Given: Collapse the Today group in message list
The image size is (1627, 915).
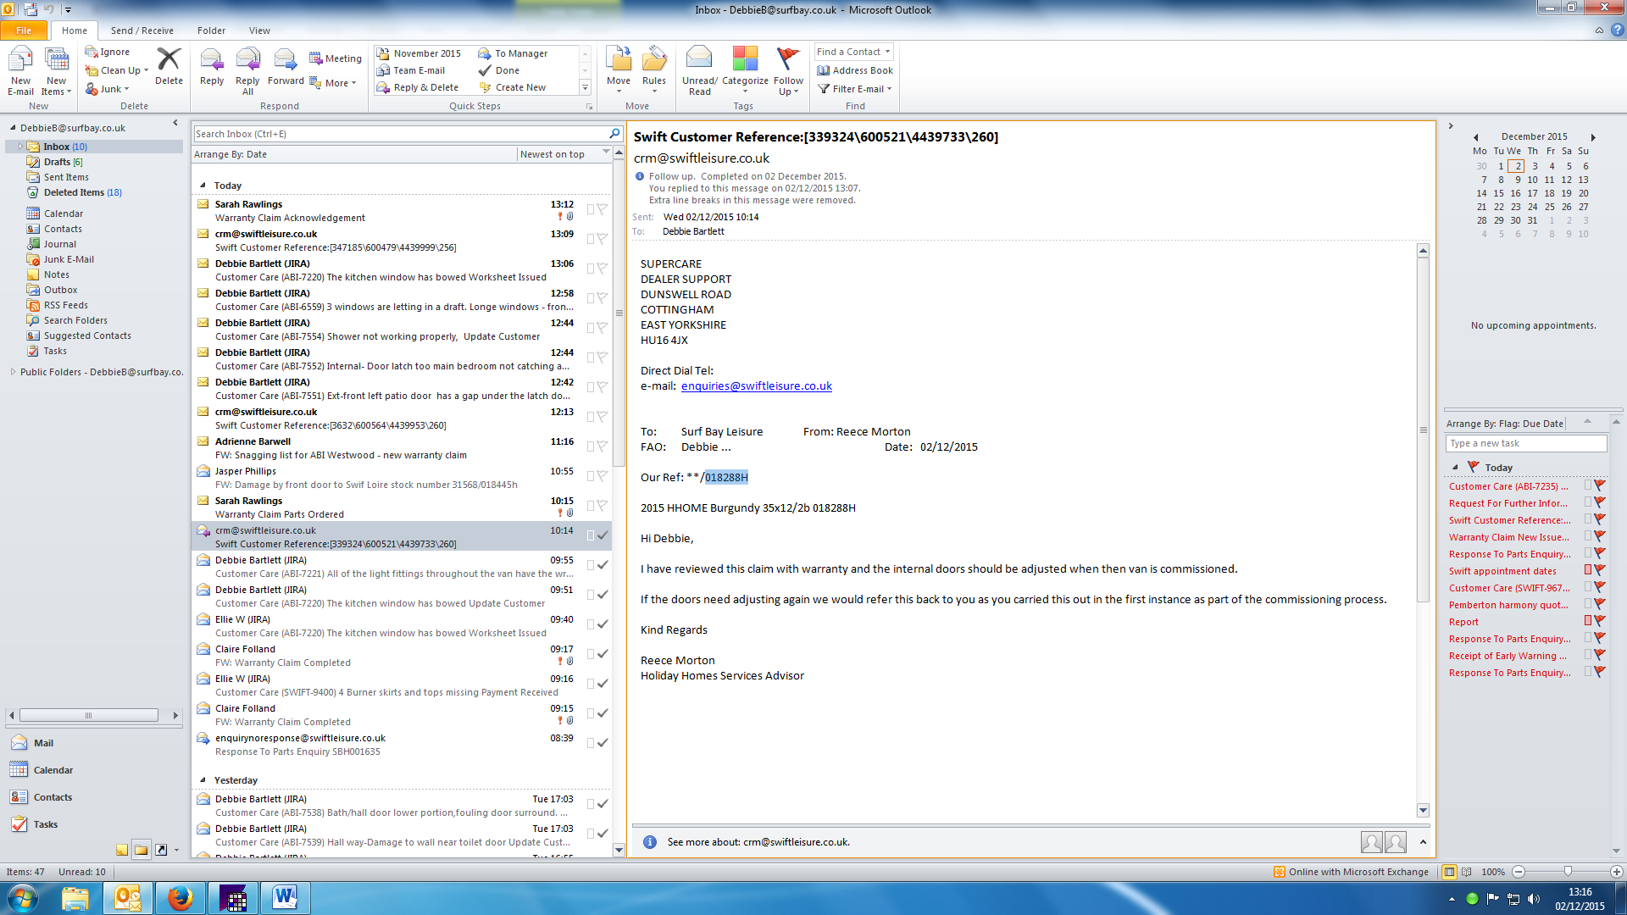Looking at the screenshot, I should pos(203,186).
